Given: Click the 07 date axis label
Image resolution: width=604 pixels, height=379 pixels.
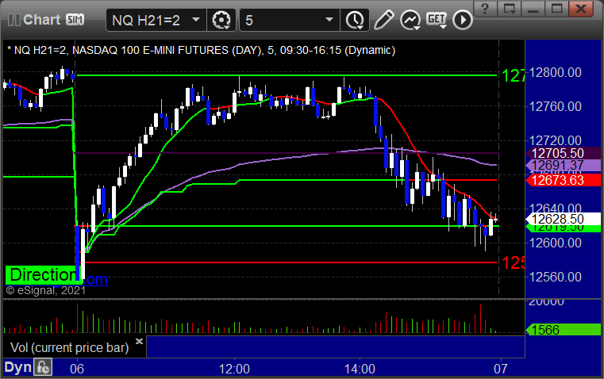Looking at the screenshot, I should (501, 369).
